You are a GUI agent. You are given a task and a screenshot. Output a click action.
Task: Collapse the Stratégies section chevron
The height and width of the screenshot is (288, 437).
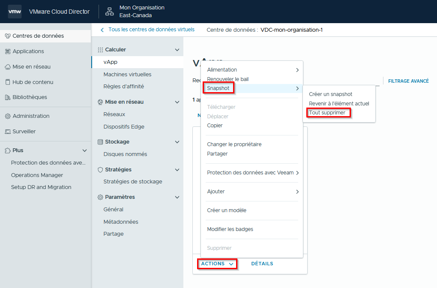tap(177, 170)
